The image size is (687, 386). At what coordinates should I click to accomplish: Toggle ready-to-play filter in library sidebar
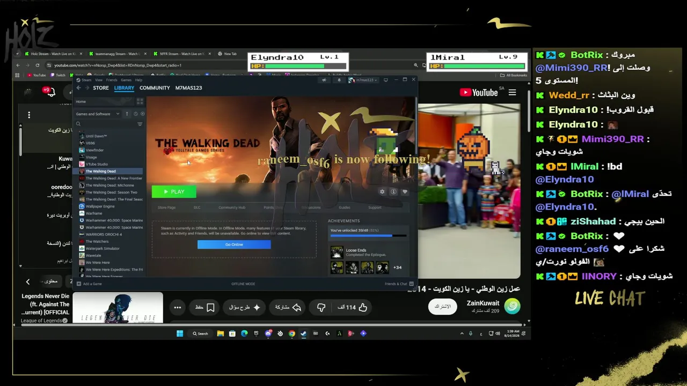tap(142, 114)
